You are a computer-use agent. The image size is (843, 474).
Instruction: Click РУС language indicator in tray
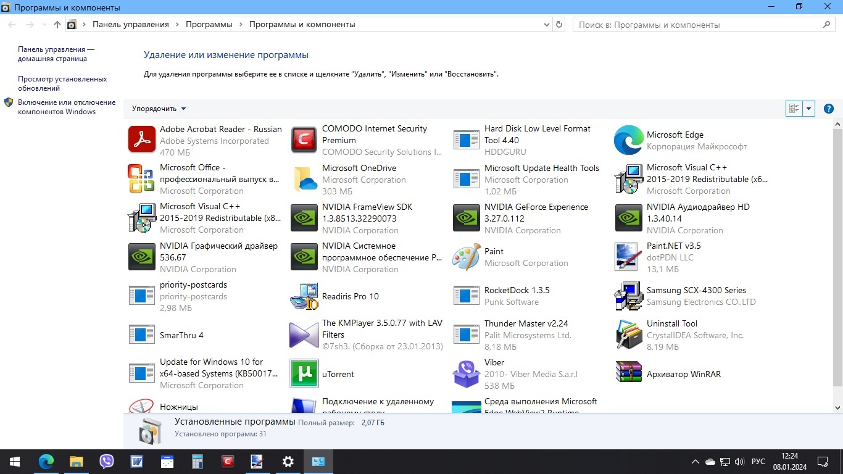[x=758, y=462]
